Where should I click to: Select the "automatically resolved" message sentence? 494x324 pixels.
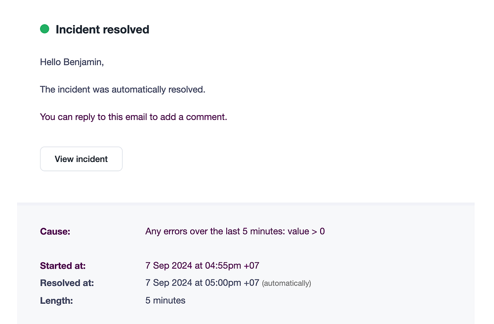123,90
